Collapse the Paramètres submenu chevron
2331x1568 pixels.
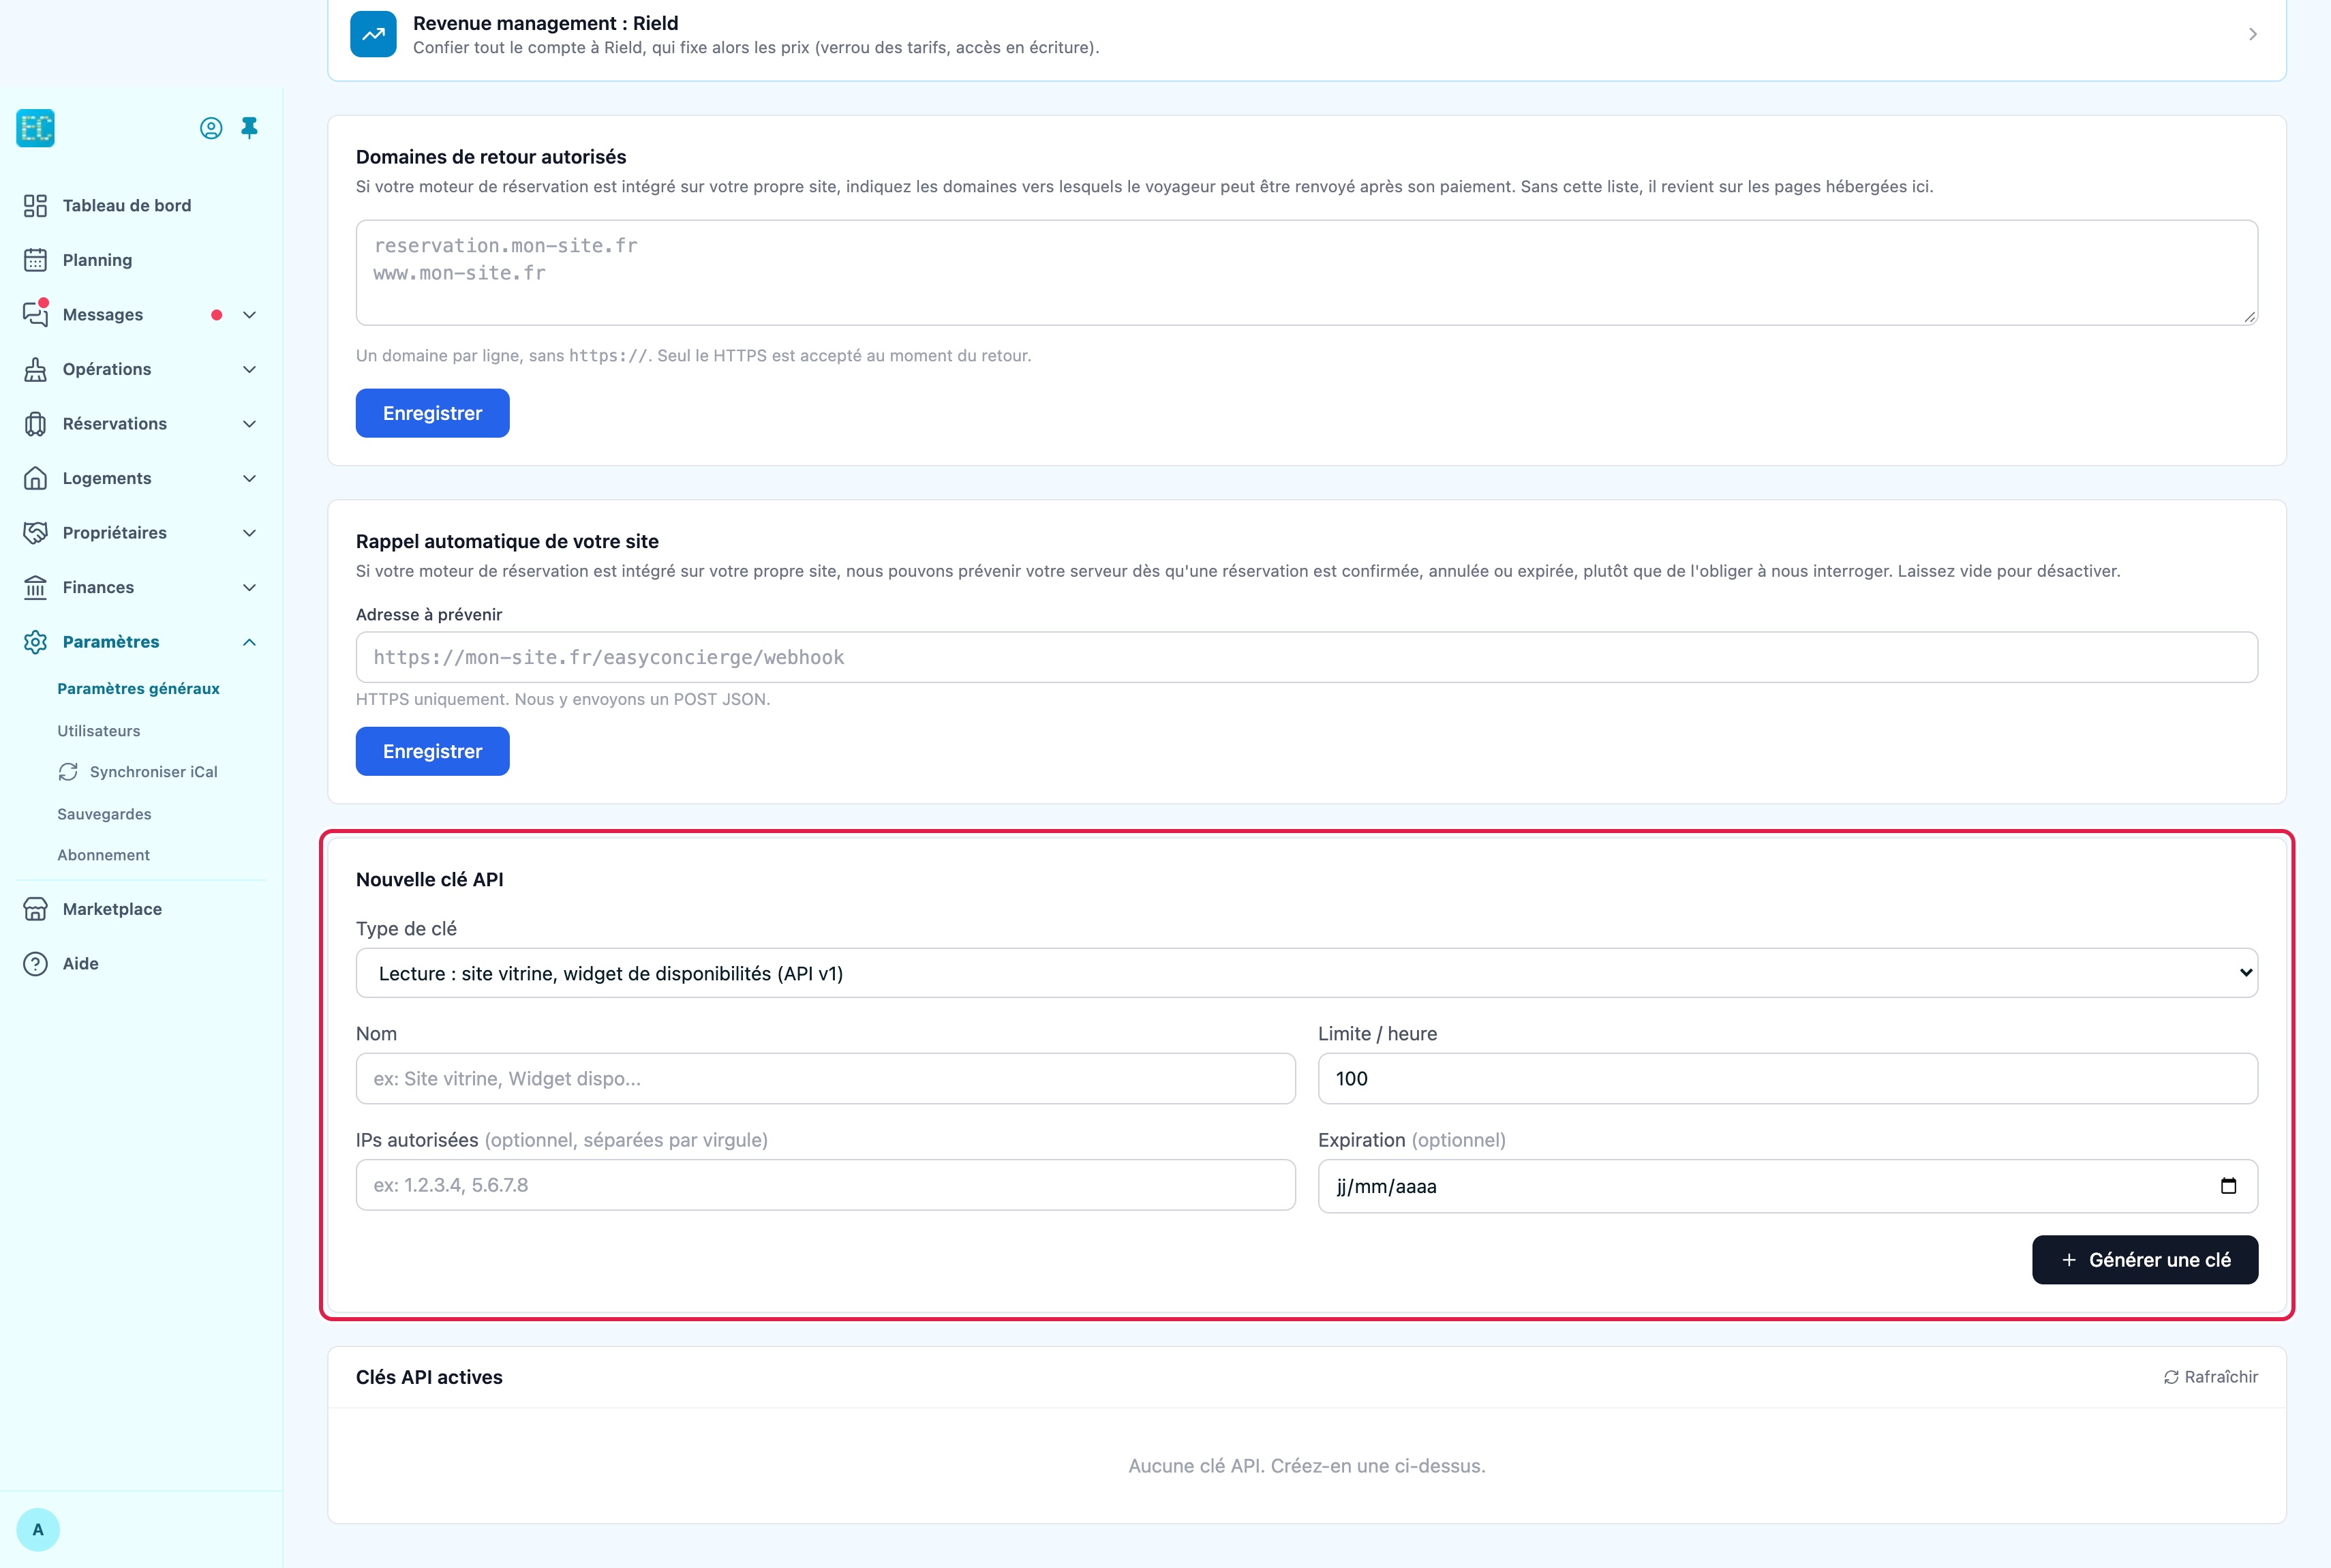point(250,642)
